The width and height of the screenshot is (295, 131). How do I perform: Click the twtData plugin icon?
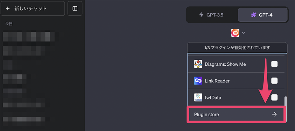198,97
